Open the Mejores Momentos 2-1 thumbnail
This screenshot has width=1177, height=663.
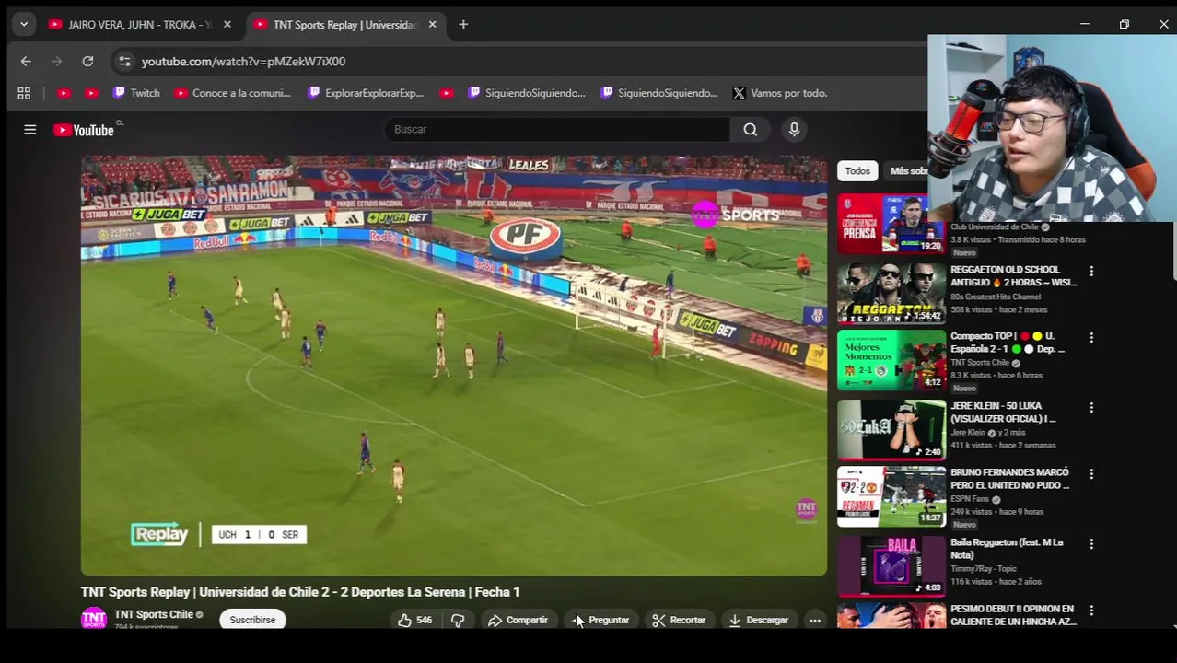[891, 360]
